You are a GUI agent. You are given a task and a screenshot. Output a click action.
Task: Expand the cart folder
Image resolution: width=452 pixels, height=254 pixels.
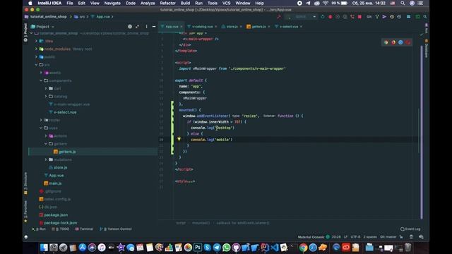pyautogui.click(x=46, y=88)
